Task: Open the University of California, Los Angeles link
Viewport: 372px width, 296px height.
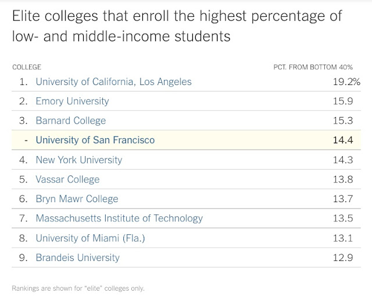Action: click(x=113, y=82)
